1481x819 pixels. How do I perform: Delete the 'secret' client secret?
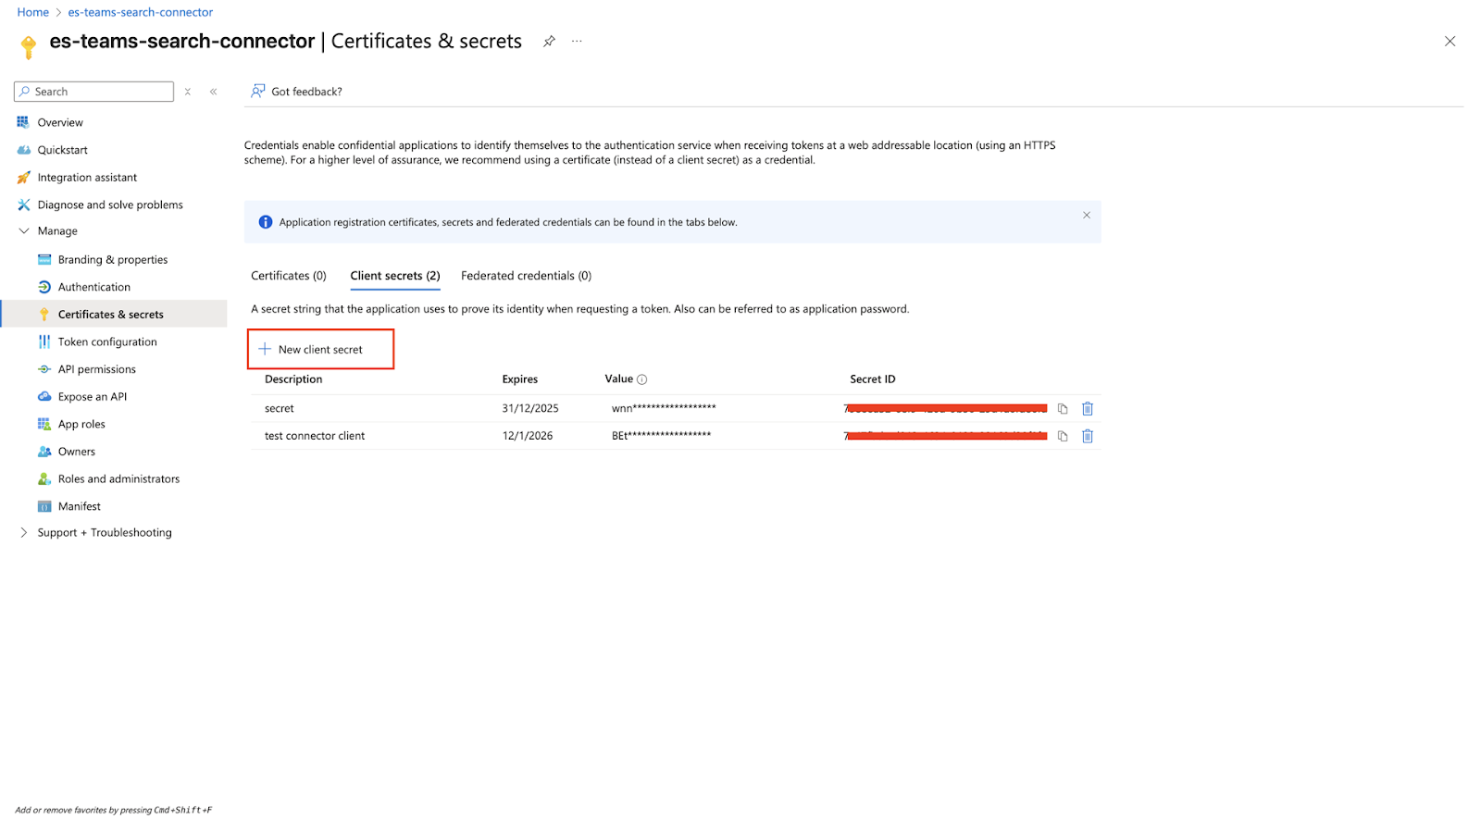(1088, 409)
